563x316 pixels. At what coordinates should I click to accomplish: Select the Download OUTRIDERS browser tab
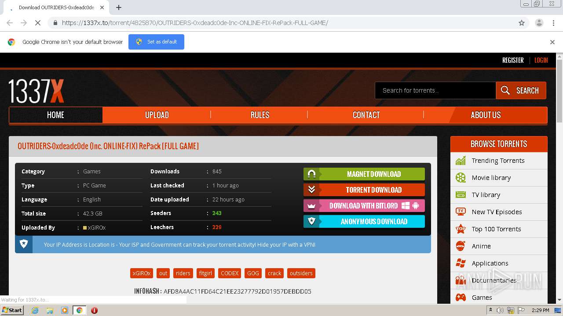(x=56, y=7)
